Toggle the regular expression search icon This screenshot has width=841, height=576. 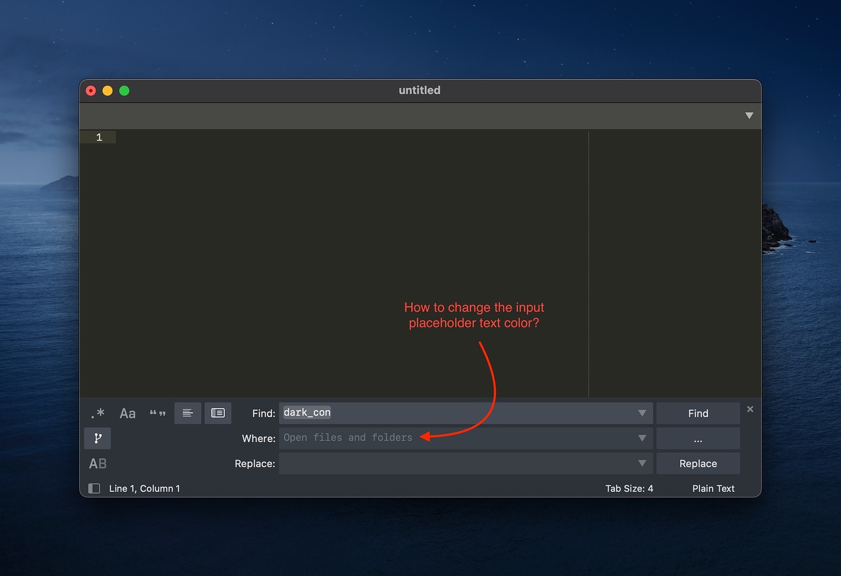point(98,413)
